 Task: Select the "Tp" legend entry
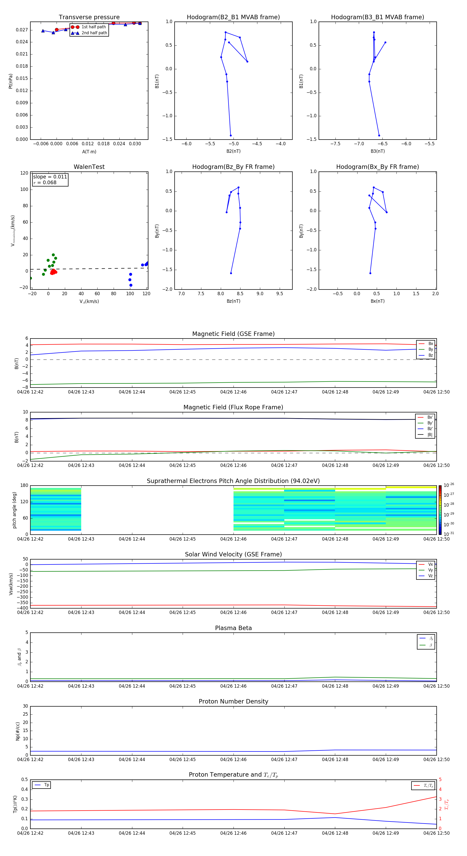(42, 785)
